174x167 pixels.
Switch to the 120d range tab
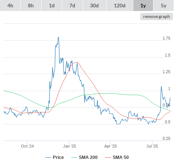click(120, 6)
